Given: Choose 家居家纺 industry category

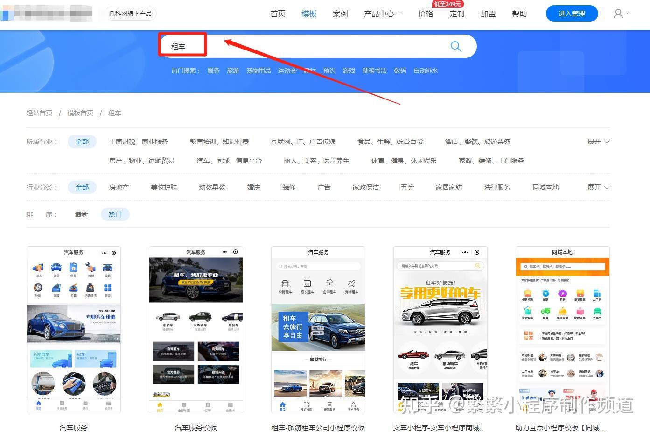Looking at the screenshot, I should (x=449, y=187).
